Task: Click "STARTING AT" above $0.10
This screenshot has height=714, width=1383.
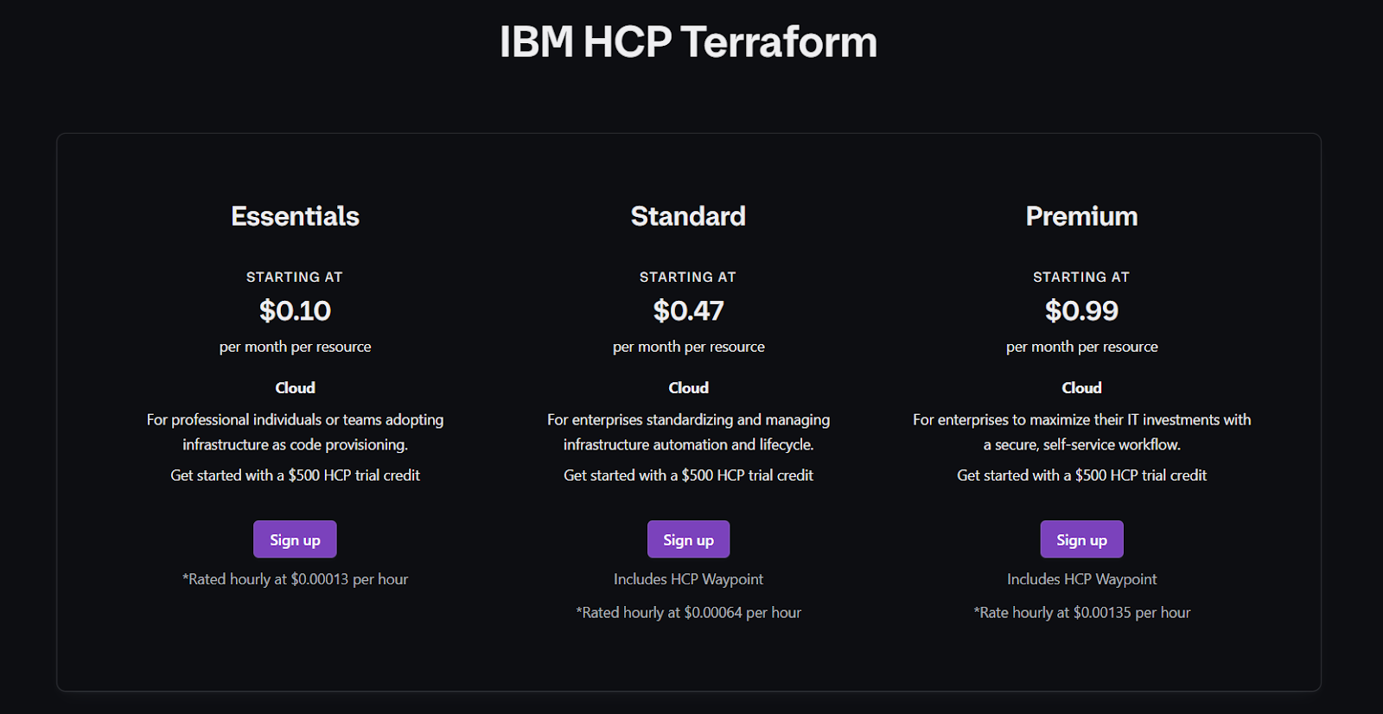Action: point(295,277)
